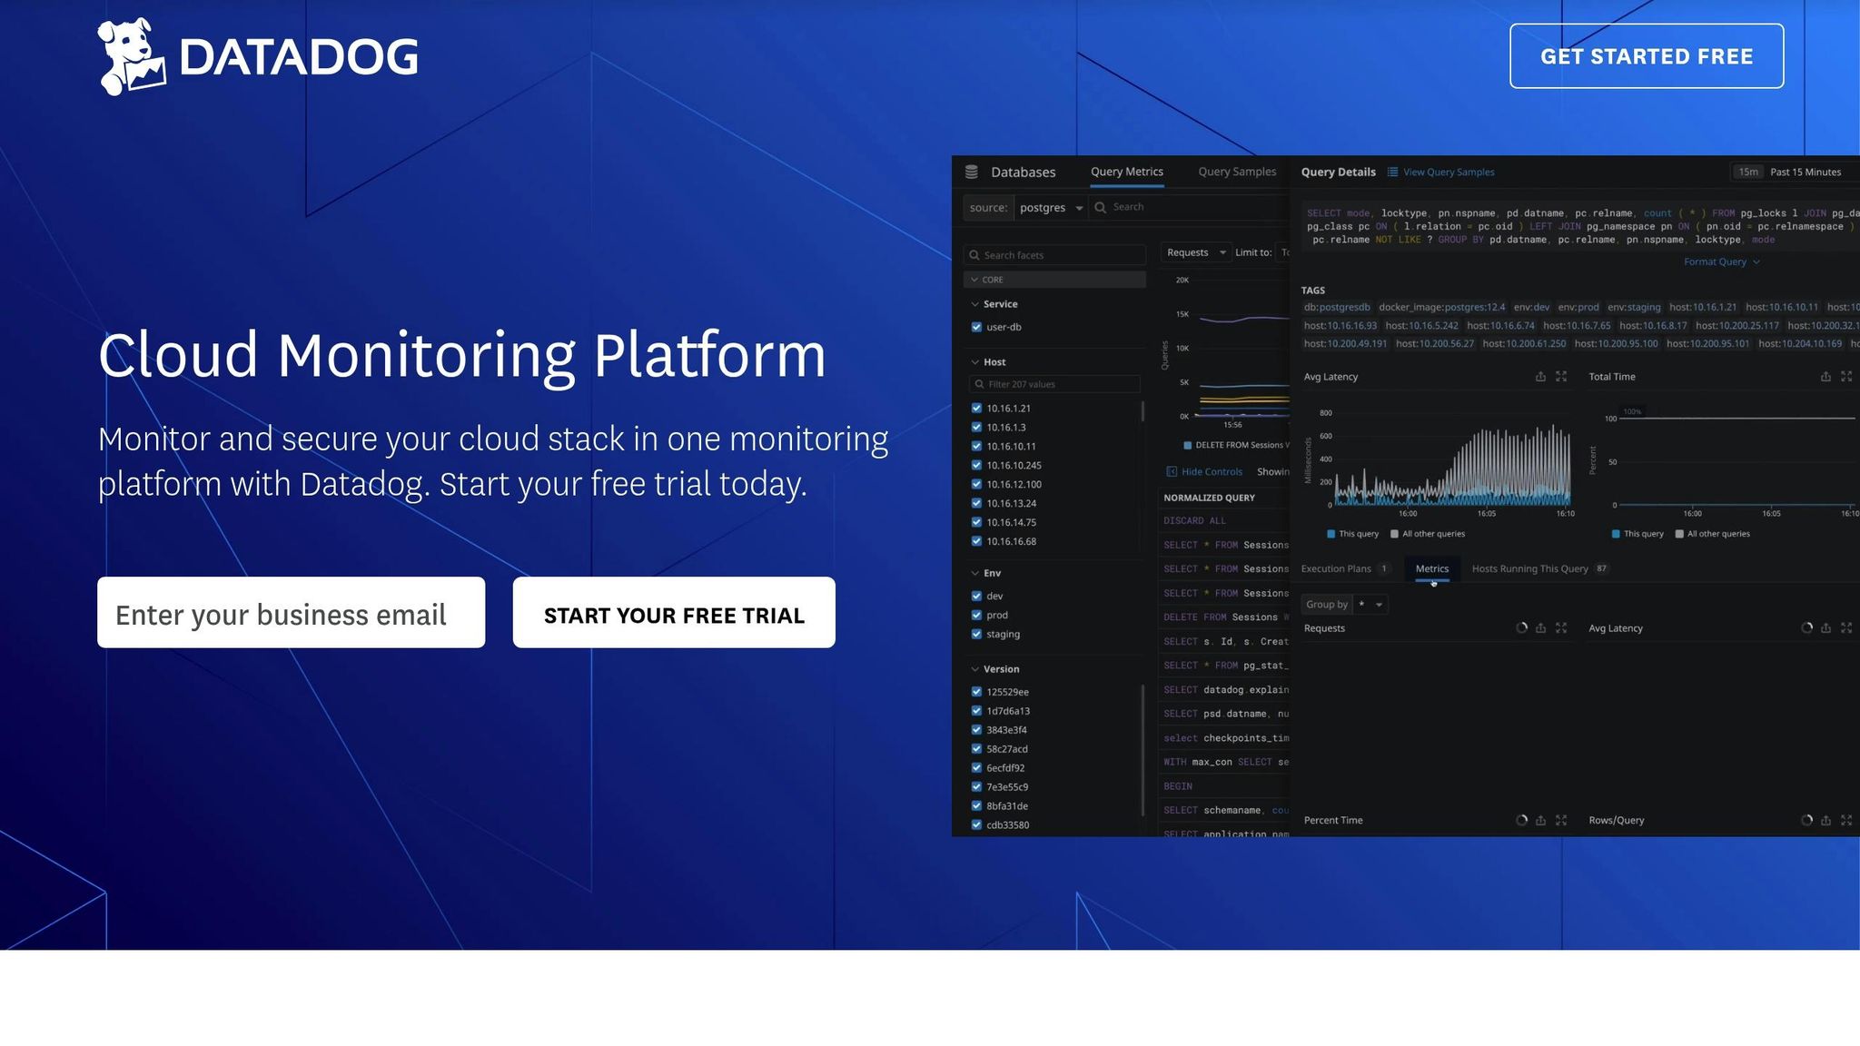This screenshot has width=1860, height=1046.
Task: Click the Datadog dog logo
Action: pyautogui.click(x=131, y=56)
